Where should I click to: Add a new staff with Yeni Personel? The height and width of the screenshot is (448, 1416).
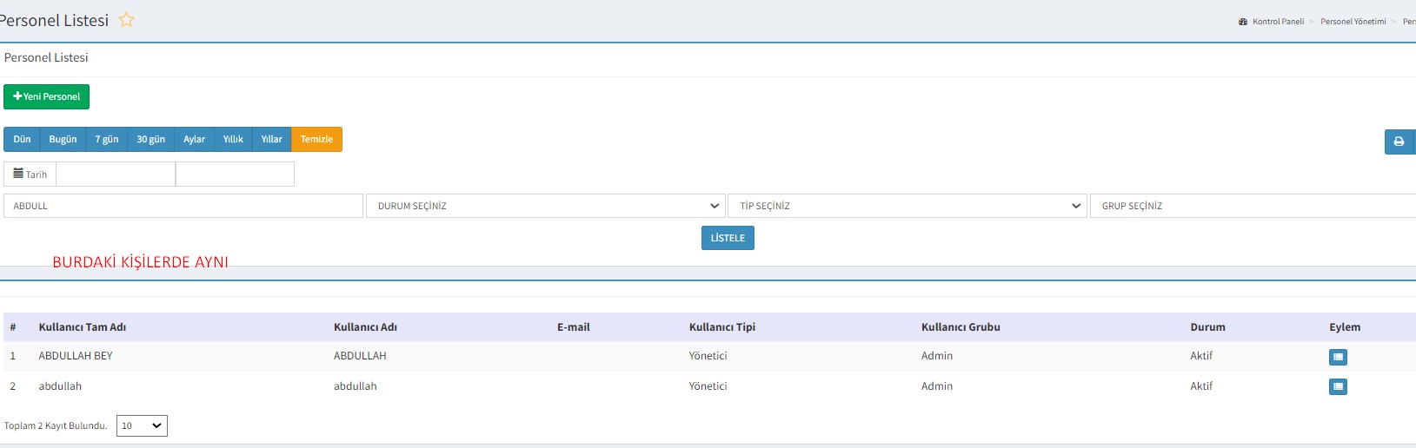click(x=47, y=96)
